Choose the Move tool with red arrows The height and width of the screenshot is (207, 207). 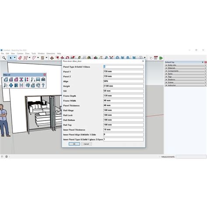coord(62,58)
